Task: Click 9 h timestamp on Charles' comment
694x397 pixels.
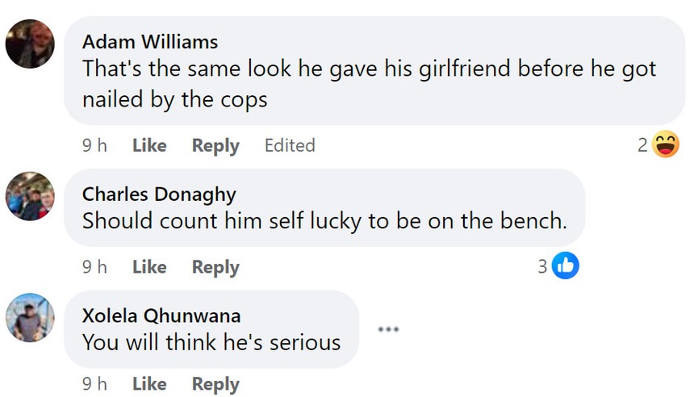Action: [x=94, y=266]
